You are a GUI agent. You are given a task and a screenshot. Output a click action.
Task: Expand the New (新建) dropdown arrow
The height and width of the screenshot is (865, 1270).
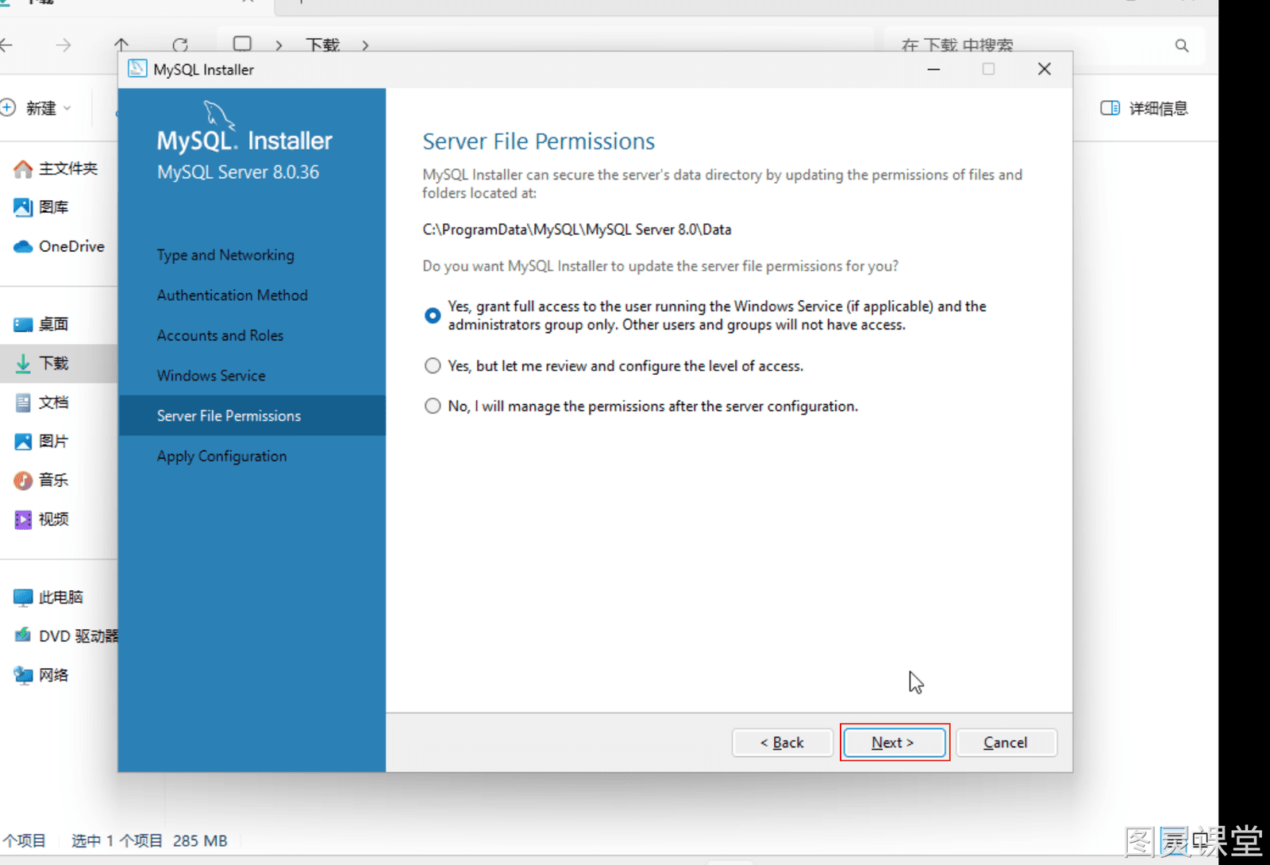[x=67, y=108]
